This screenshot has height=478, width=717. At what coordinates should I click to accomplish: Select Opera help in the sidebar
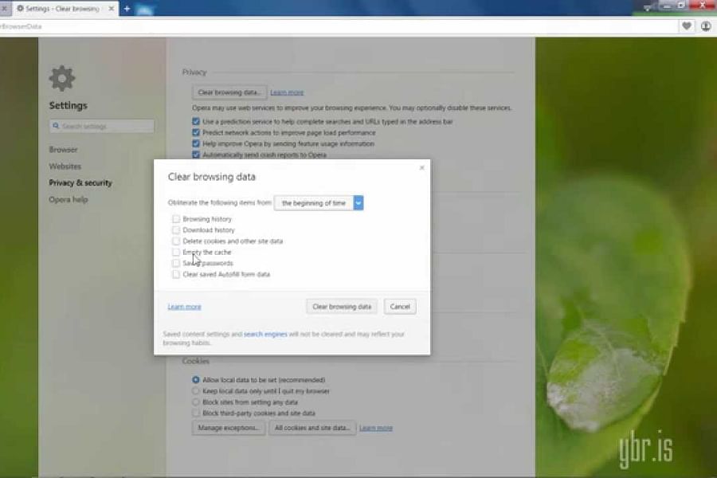click(x=67, y=199)
